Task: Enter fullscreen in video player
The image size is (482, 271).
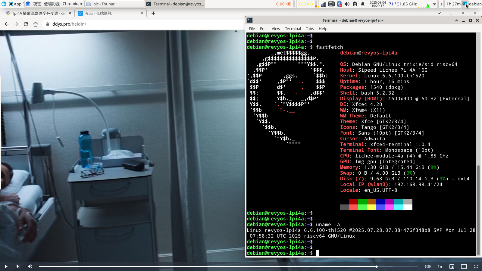Action: pyautogui.click(x=476, y=266)
